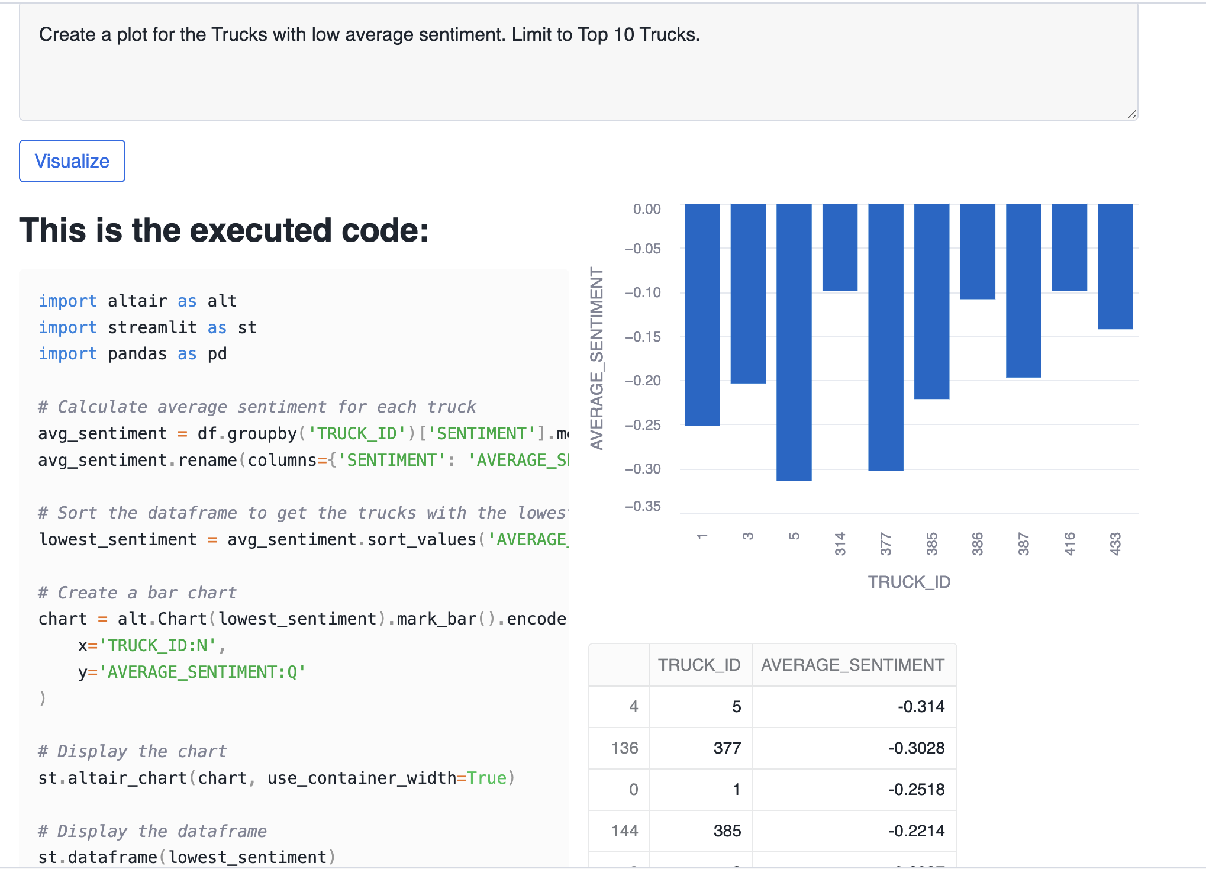
Task: Select row index cell 144
Action: (619, 831)
